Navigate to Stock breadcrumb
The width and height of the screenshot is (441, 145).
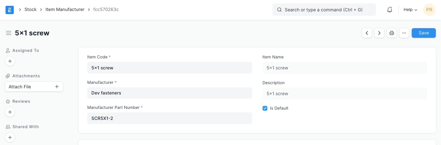[30, 10]
